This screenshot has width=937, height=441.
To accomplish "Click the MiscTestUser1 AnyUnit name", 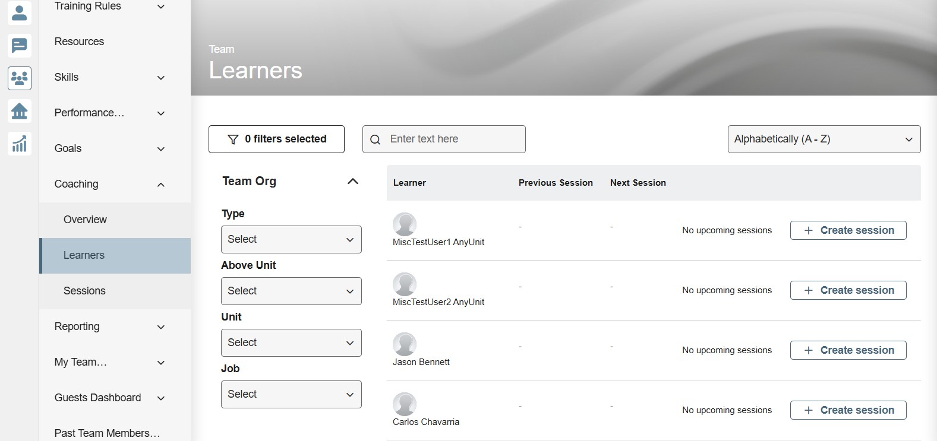I will [438, 242].
